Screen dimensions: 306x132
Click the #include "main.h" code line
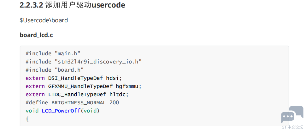[x=53, y=53]
